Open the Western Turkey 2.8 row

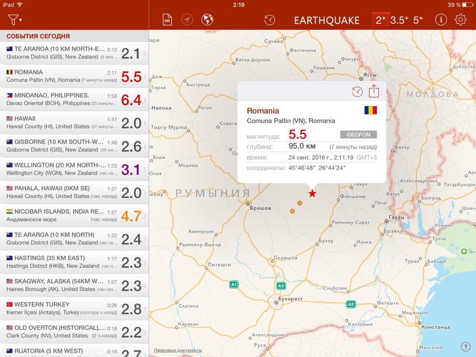74,308
